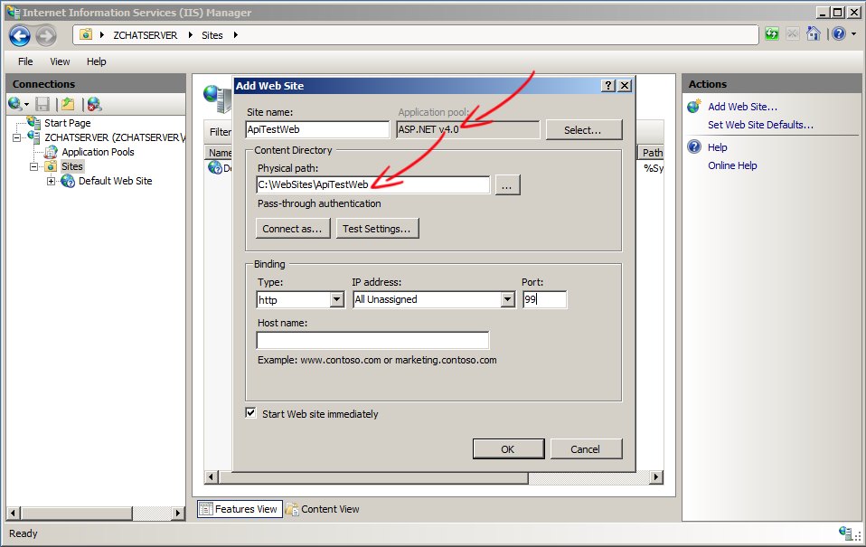Collapse the Sites tree node
The image size is (866, 547).
[33, 166]
